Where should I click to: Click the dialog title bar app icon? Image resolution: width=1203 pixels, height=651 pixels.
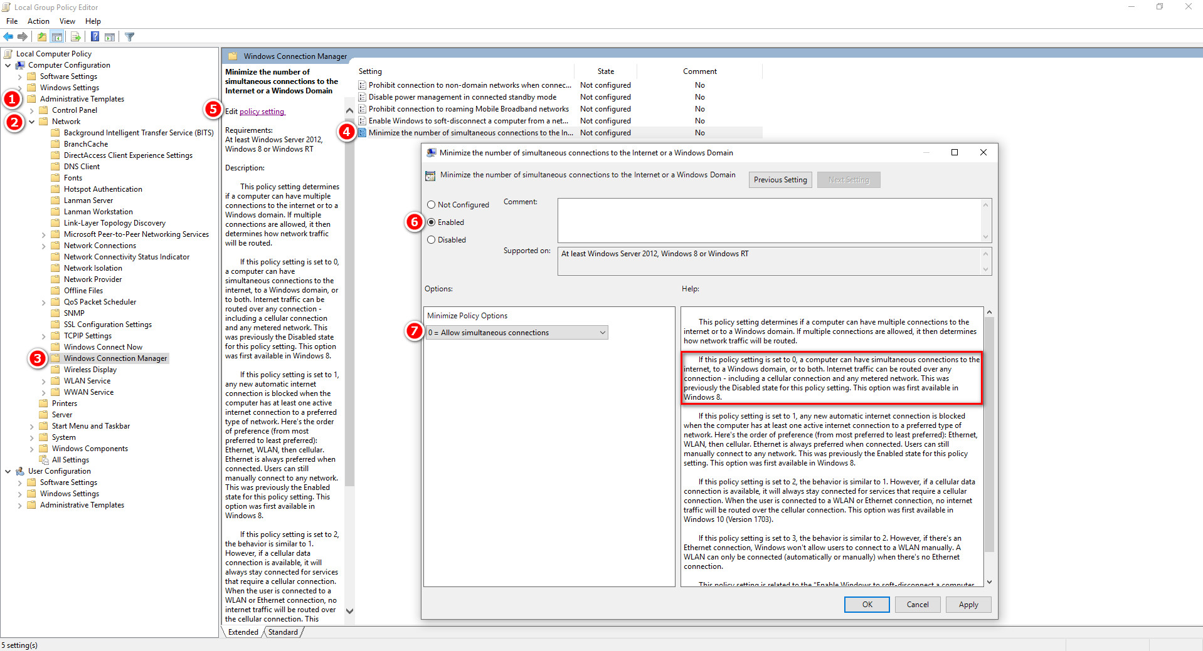coord(431,153)
